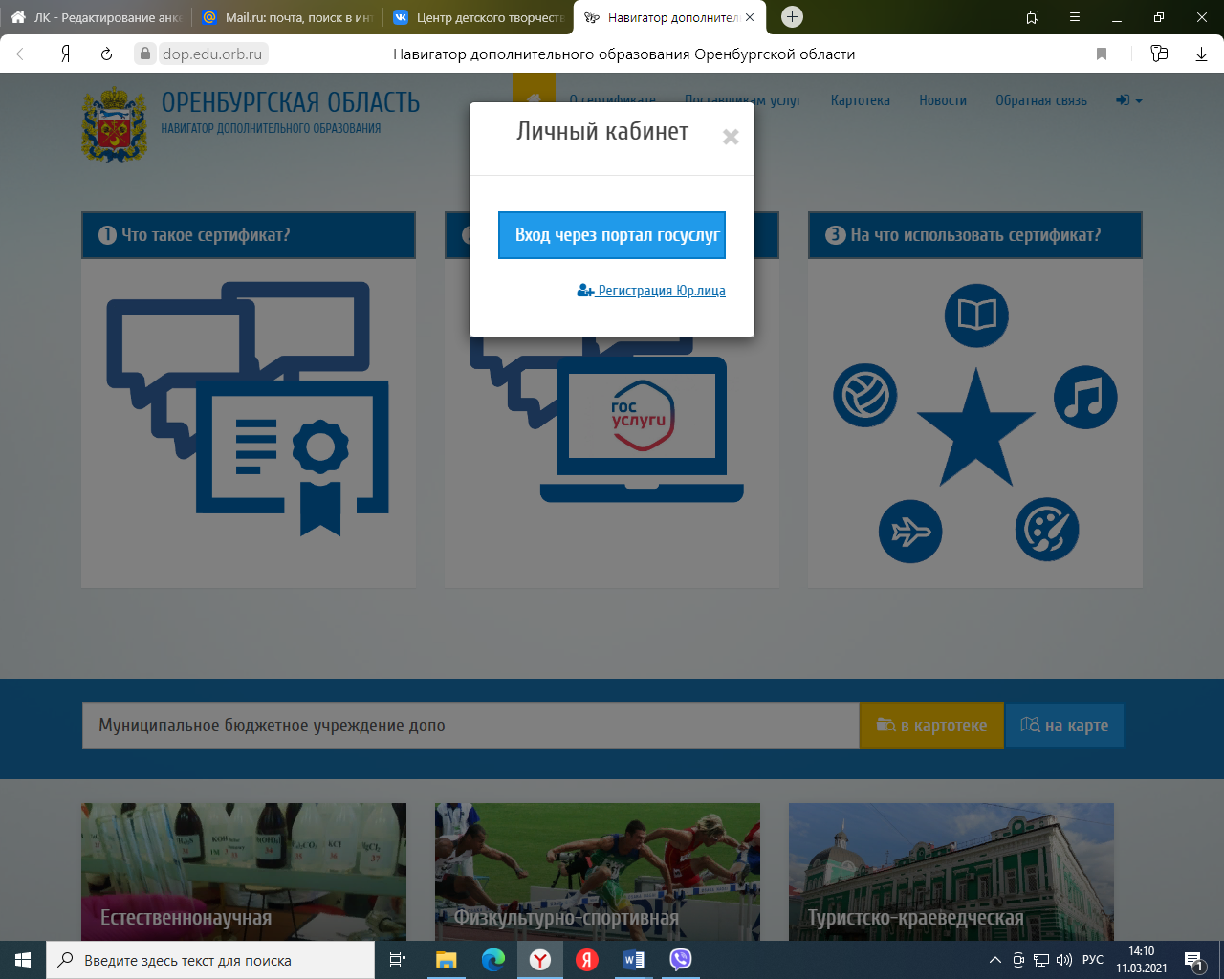1224x979 pixels.
Task: Switch to Центр детского творчества tab
Action: (x=478, y=17)
